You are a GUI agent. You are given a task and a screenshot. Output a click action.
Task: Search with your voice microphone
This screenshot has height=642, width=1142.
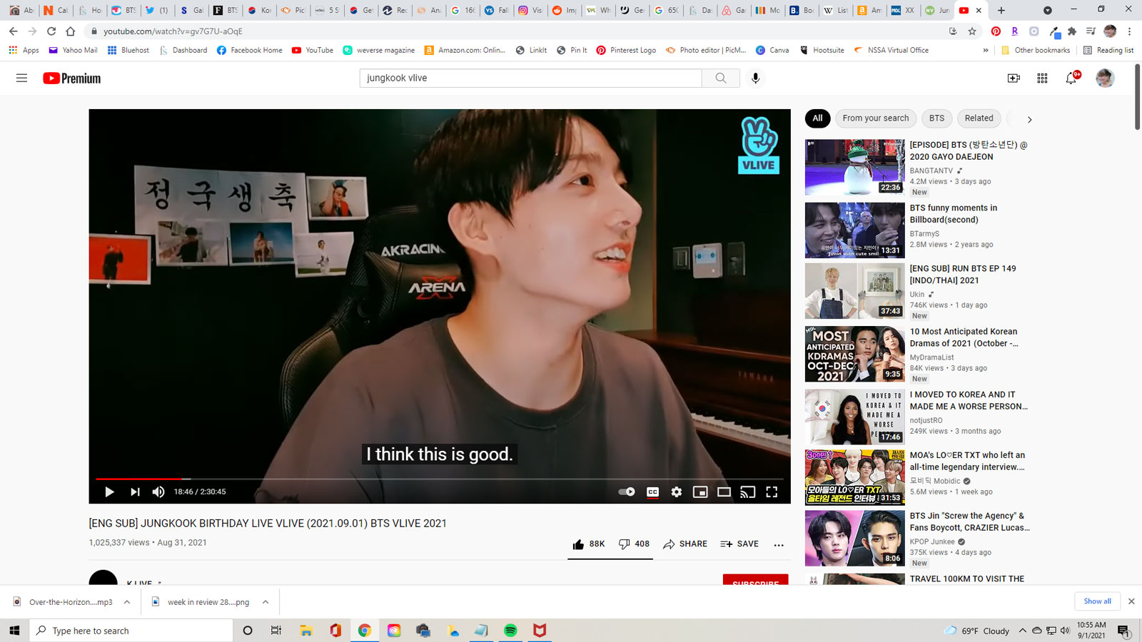click(x=755, y=78)
